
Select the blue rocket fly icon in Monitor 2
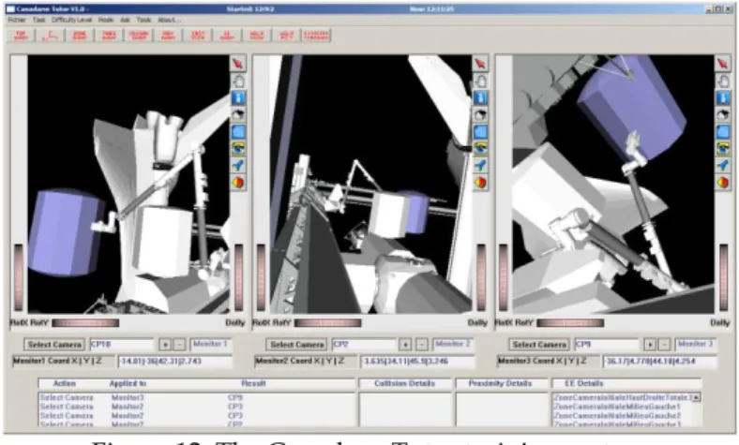pos(480,166)
